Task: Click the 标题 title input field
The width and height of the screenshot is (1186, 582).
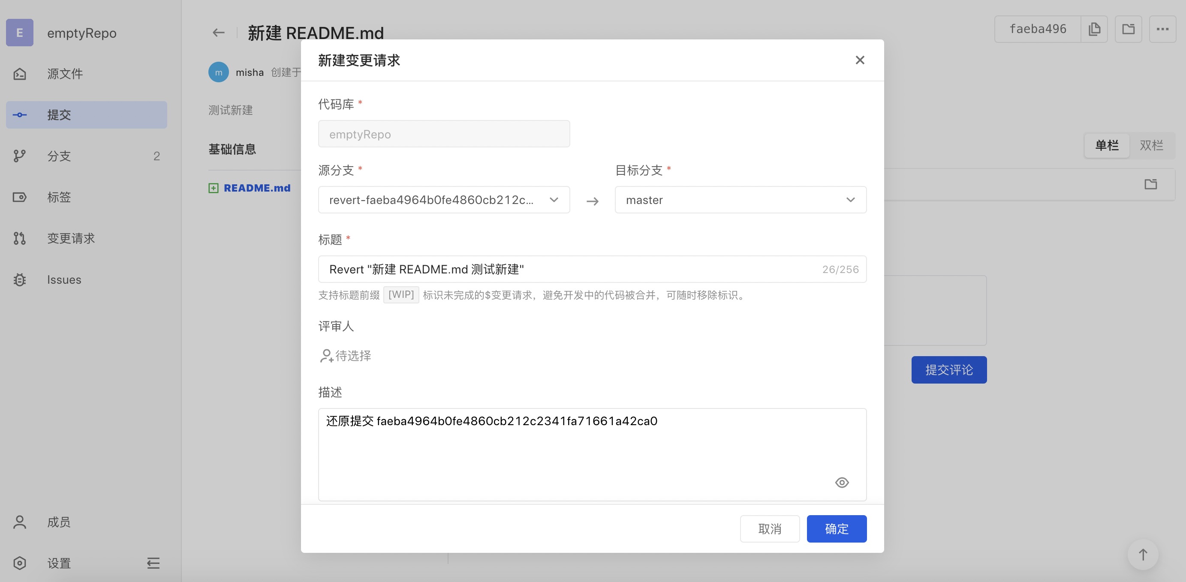Action: pyautogui.click(x=571, y=269)
